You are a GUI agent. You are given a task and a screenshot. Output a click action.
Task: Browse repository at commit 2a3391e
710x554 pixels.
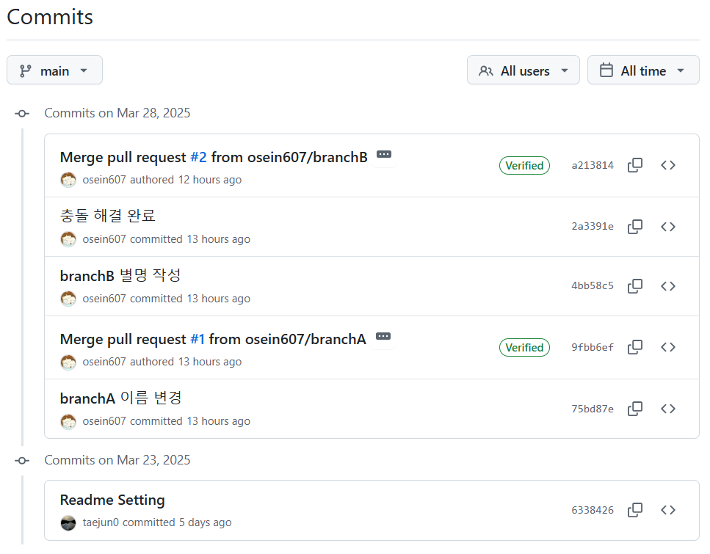(668, 226)
